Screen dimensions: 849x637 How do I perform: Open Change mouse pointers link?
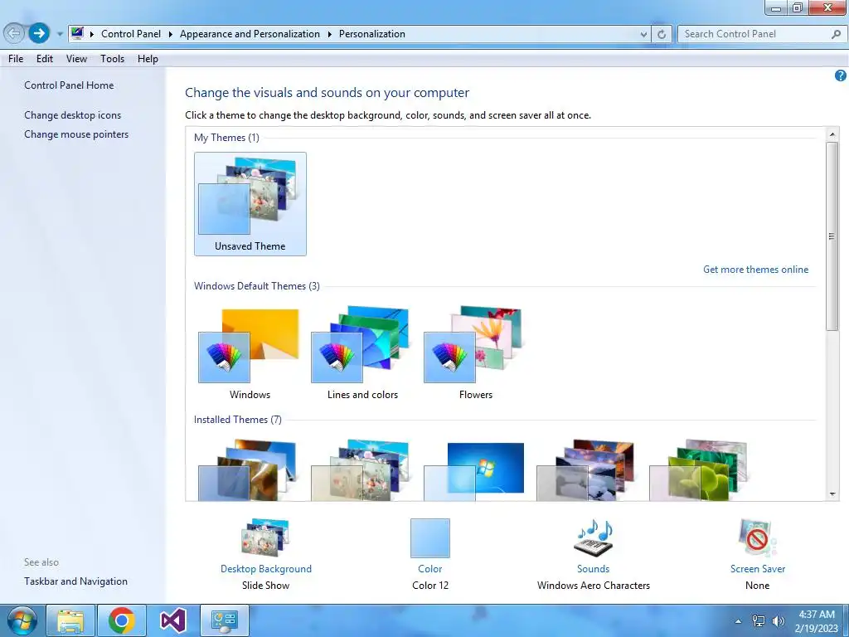point(76,134)
